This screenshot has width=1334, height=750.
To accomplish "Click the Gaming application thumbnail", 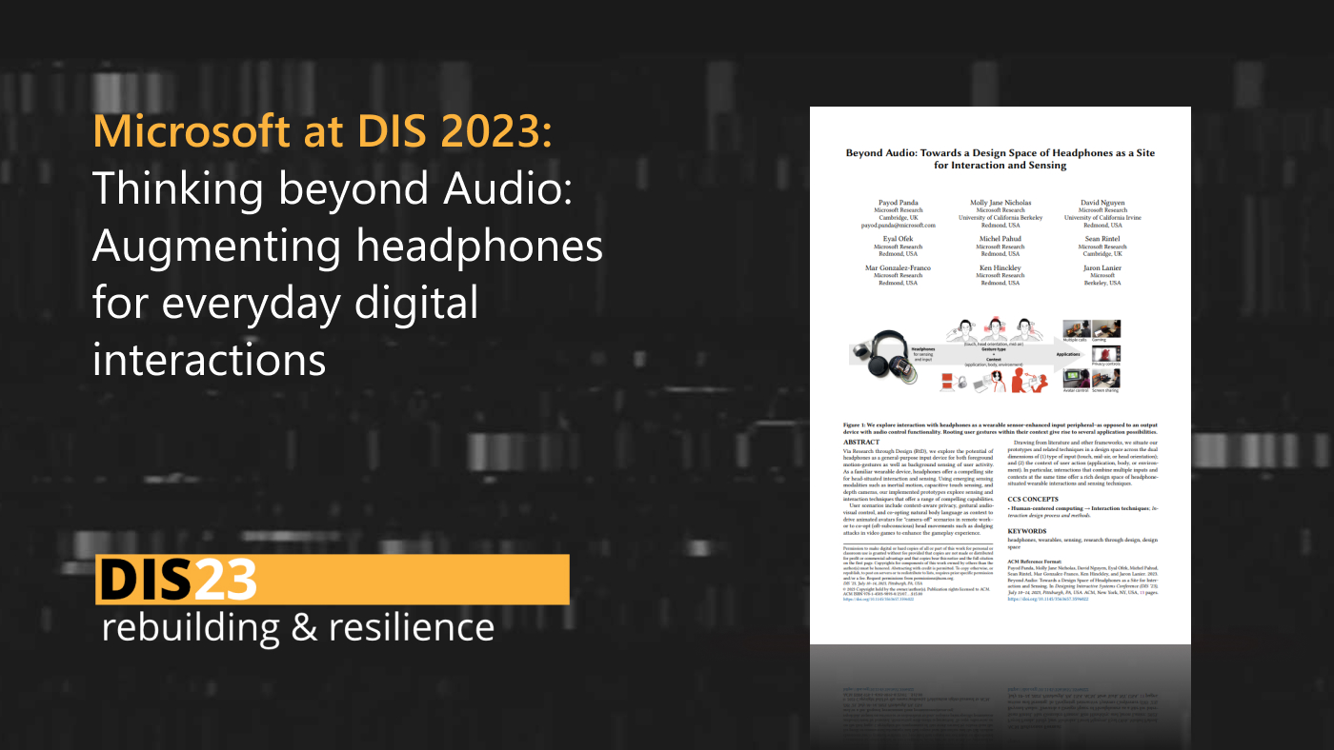I will 1103,326.
